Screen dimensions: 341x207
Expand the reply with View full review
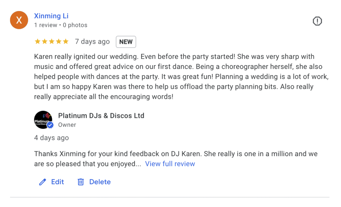170,164
